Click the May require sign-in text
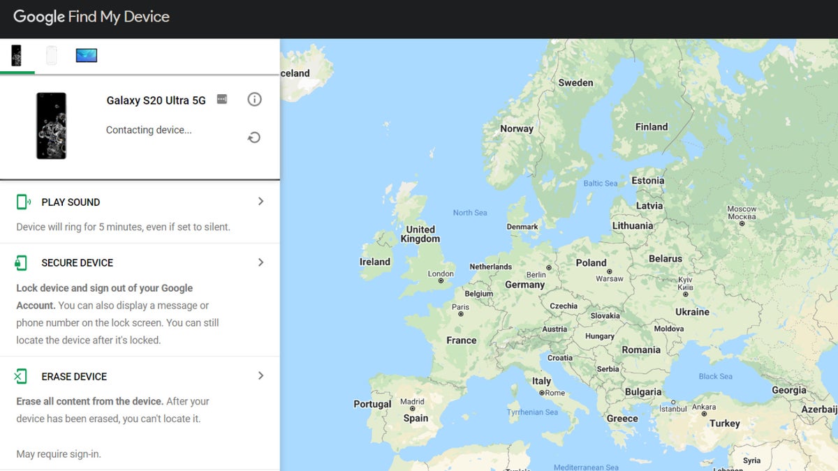This screenshot has width=838, height=471. [59, 454]
